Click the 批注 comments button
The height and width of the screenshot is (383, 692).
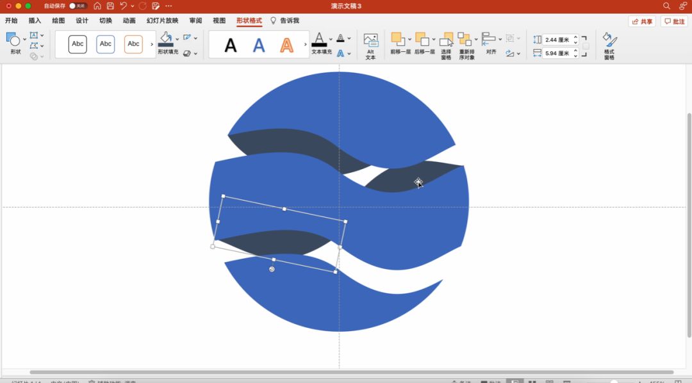pyautogui.click(x=674, y=21)
